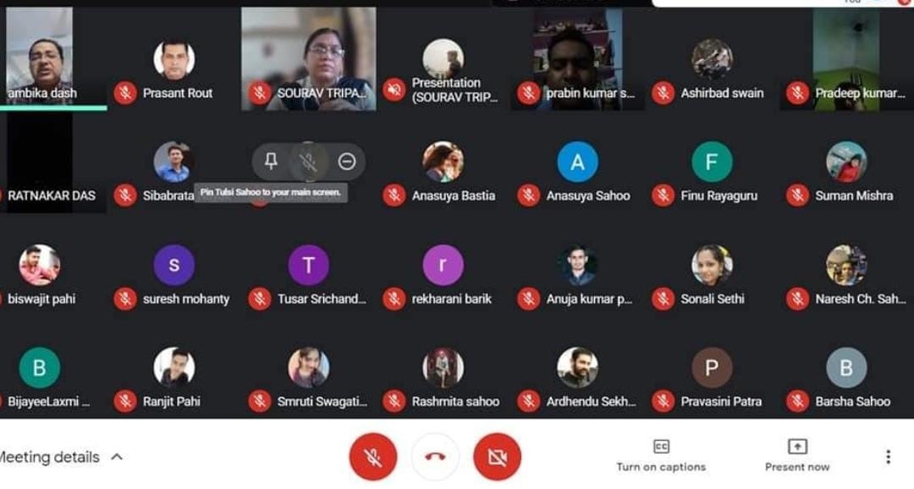Click the muted mic icon beside Prasant Rout
Viewport: 914px width, 489px height.
coord(125,93)
